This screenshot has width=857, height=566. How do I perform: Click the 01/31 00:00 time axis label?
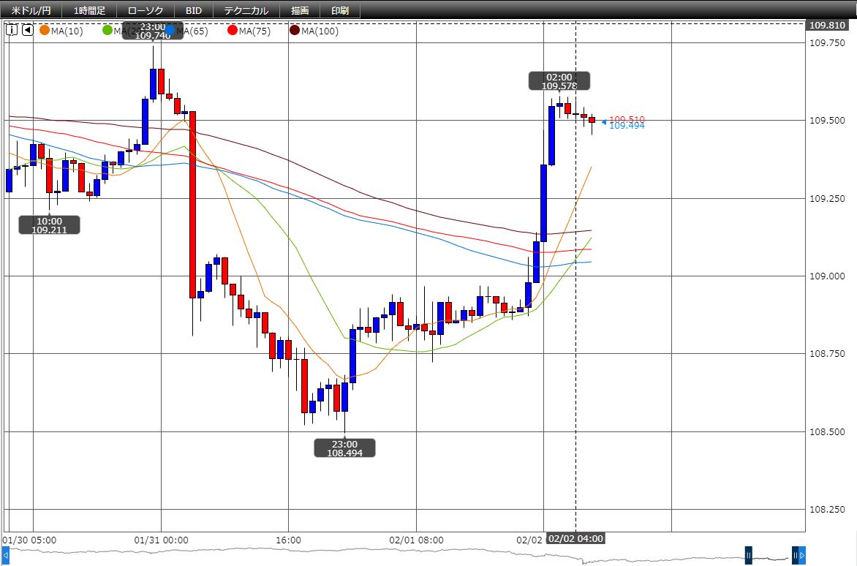161,540
